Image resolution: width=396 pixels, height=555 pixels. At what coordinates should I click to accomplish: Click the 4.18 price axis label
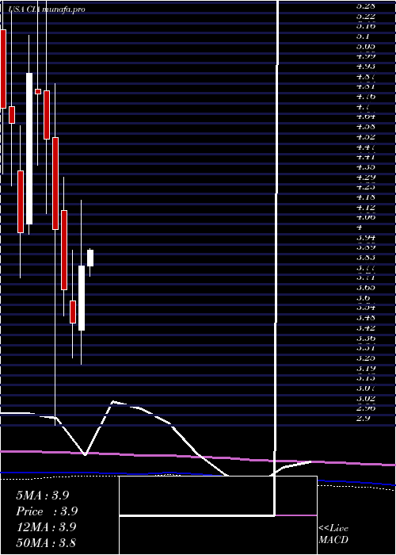(x=366, y=197)
